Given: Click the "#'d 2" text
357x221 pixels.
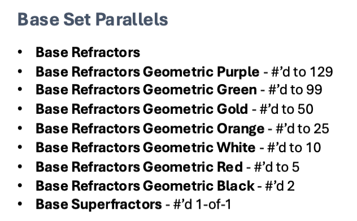Looking at the screenshot, I should 280,186.
